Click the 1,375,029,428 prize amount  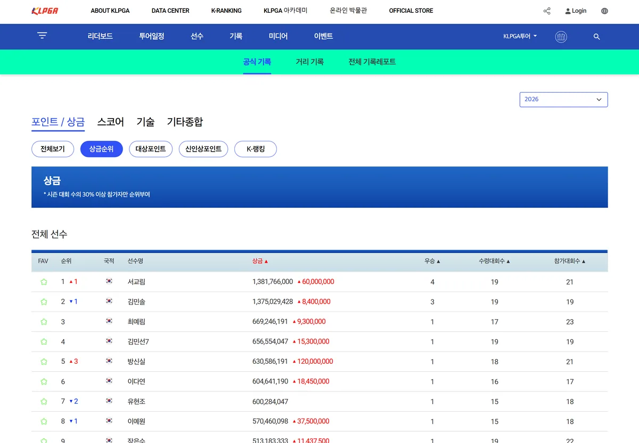273,302
